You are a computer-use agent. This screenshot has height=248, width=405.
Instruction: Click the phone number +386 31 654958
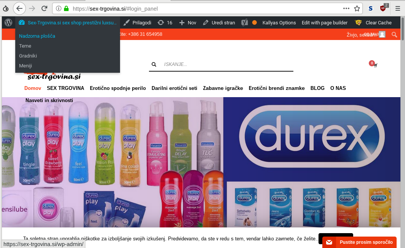point(145,34)
